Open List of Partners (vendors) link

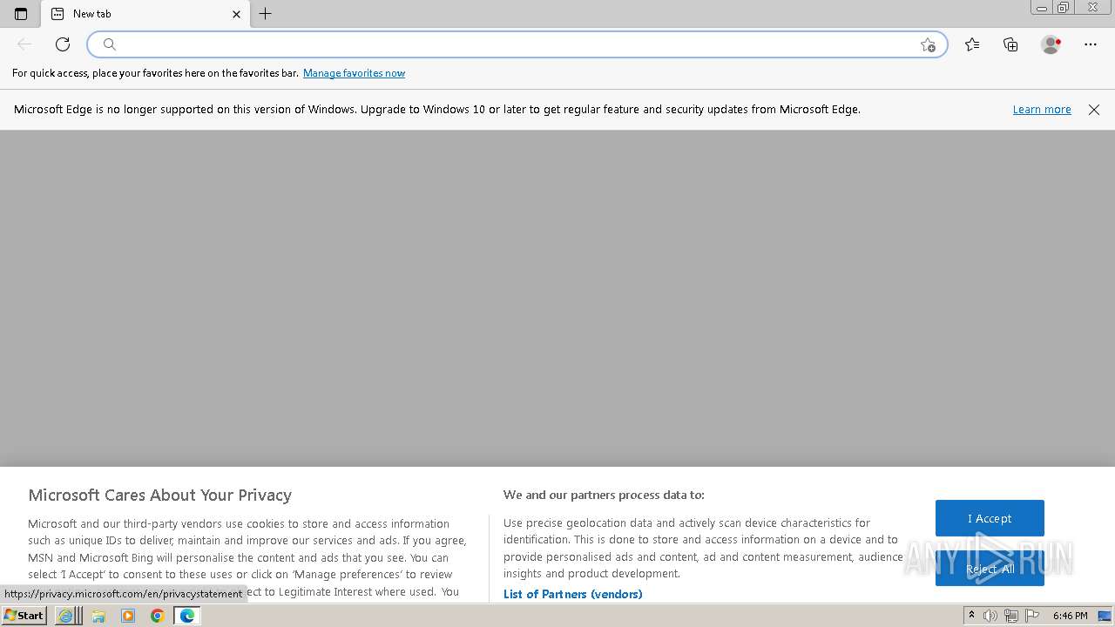572,594
